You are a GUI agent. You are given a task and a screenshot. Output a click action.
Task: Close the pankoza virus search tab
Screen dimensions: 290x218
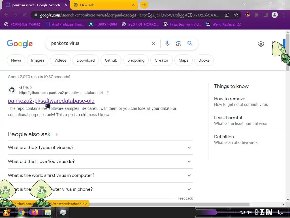[66, 5]
